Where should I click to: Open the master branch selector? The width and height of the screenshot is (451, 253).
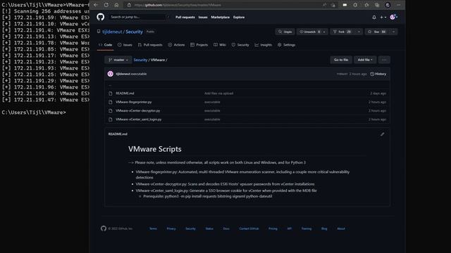[x=118, y=60]
